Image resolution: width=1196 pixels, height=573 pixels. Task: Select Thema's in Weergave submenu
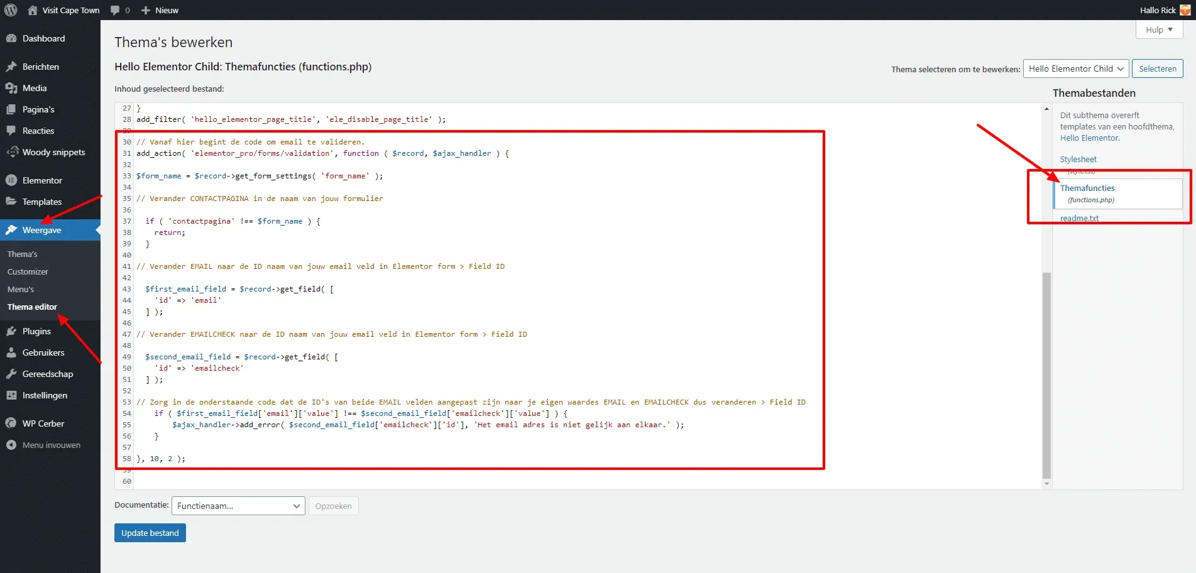23,254
